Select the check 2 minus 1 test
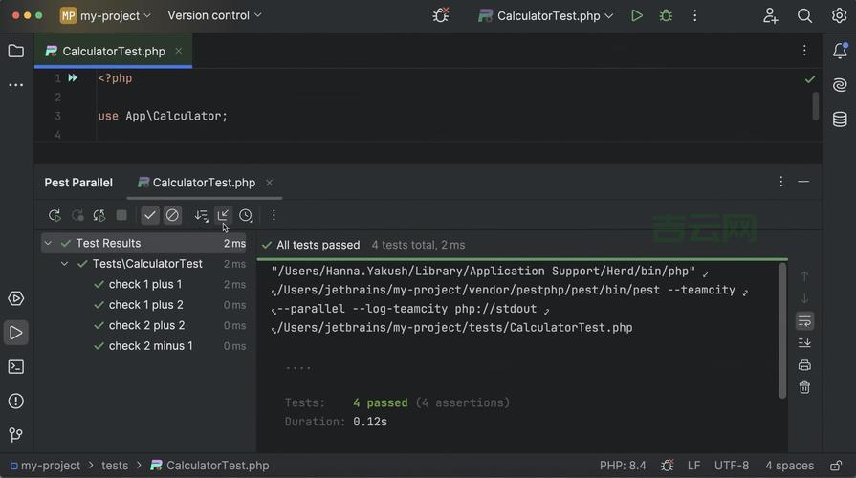Screen dimensions: 856x478 point(150,346)
